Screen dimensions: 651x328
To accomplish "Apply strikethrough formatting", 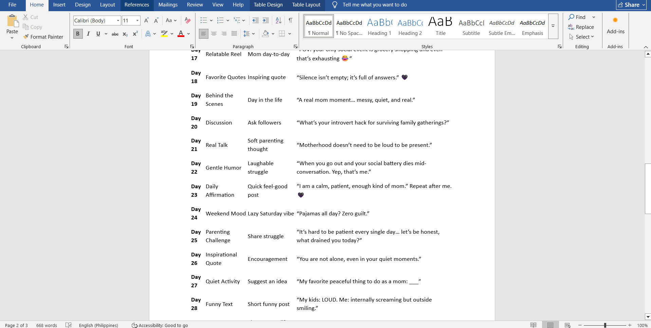I will pos(115,34).
